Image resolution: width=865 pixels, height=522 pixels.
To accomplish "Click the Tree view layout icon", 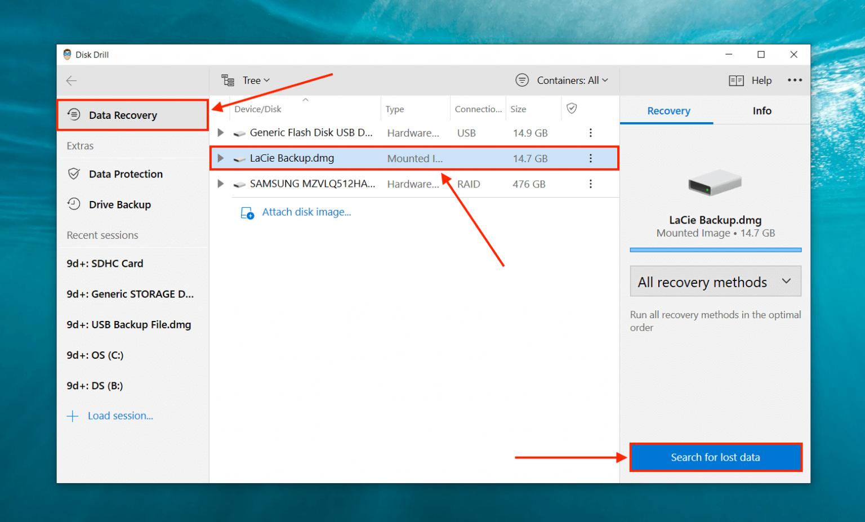I will tap(228, 80).
